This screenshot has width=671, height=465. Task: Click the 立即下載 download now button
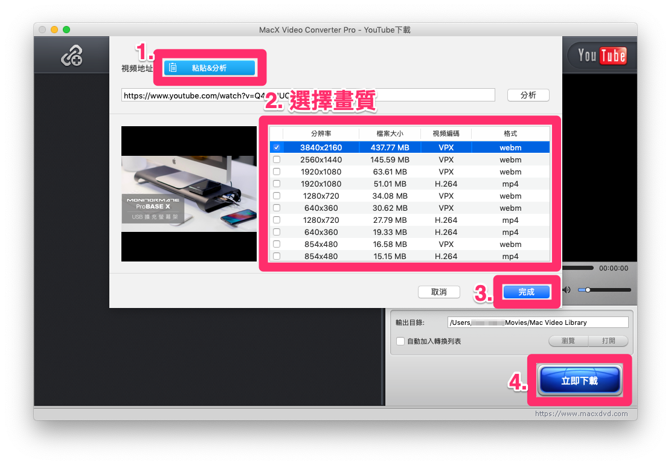(579, 380)
